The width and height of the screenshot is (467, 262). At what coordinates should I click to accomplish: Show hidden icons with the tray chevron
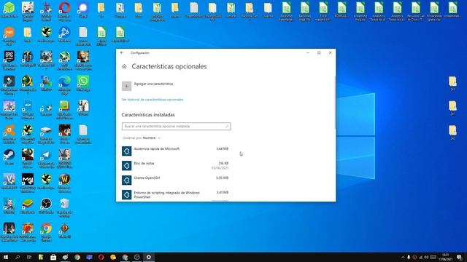(x=403, y=257)
